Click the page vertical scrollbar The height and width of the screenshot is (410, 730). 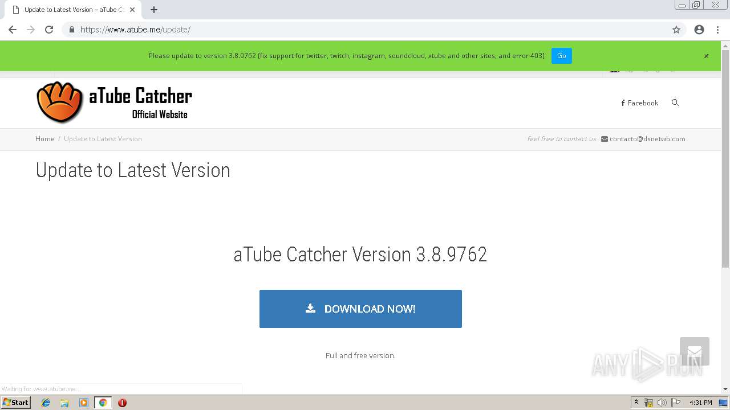725,158
